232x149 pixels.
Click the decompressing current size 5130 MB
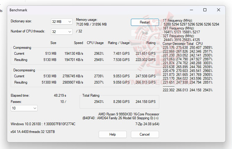point(50,76)
